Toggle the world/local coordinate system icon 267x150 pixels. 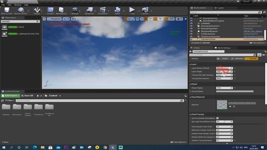pyautogui.click(x=137, y=19)
